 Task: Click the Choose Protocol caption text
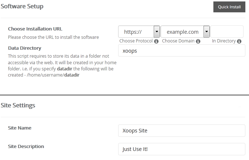pyautogui.click(x=136, y=41)
